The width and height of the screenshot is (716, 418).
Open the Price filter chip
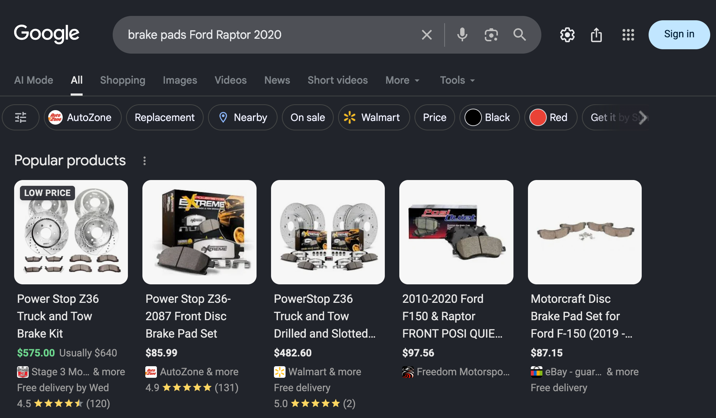434,117
